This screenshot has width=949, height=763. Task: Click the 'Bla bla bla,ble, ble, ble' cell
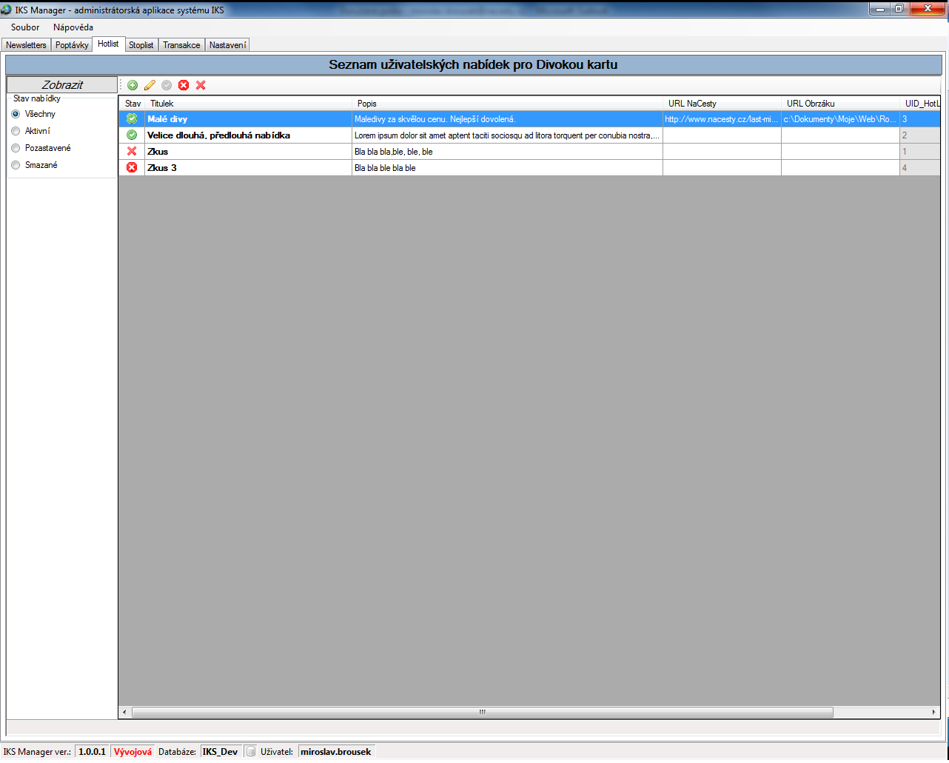(x=507, y=151)
